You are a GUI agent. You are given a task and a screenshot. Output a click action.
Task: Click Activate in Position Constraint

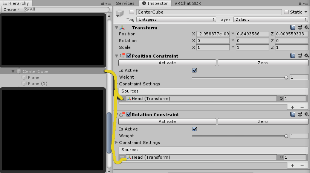tap(167, 63)
